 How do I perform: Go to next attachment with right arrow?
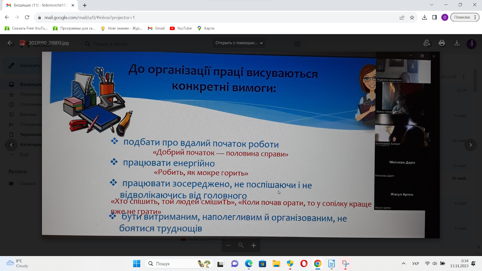click(x=471, y=145)
